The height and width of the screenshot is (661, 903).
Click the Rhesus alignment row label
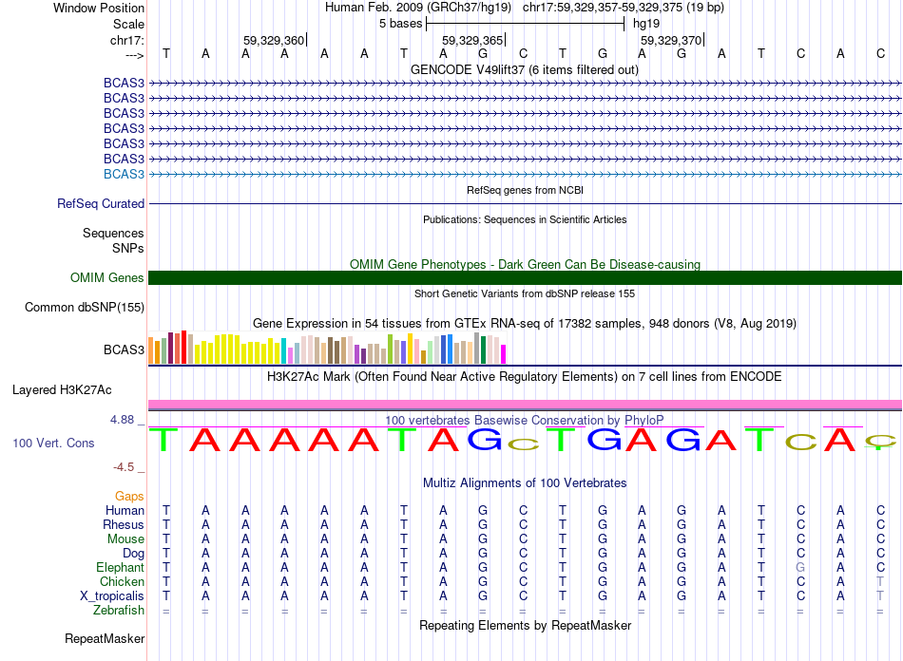(x=124, y=524)
